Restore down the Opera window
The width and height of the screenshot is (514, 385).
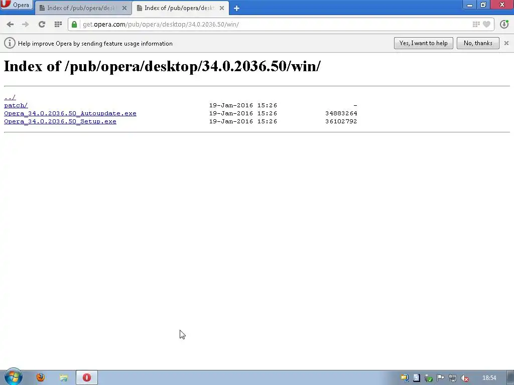click(483, 5)
